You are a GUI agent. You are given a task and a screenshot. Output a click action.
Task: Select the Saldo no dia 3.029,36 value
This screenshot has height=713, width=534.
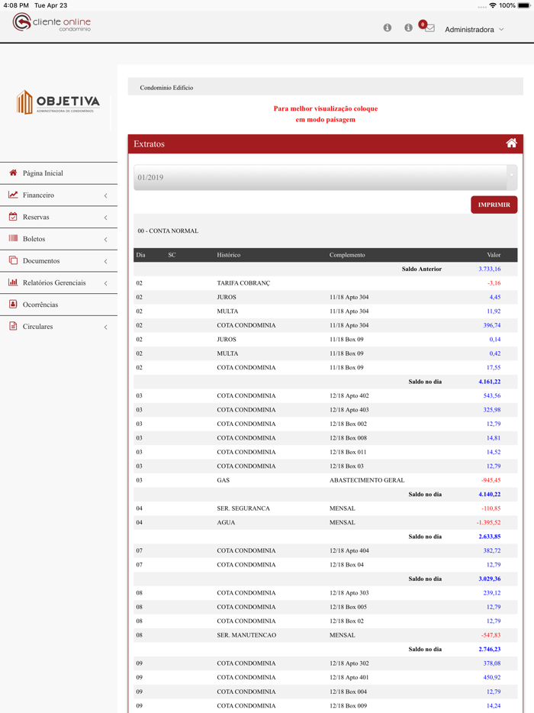coord(490,579)
